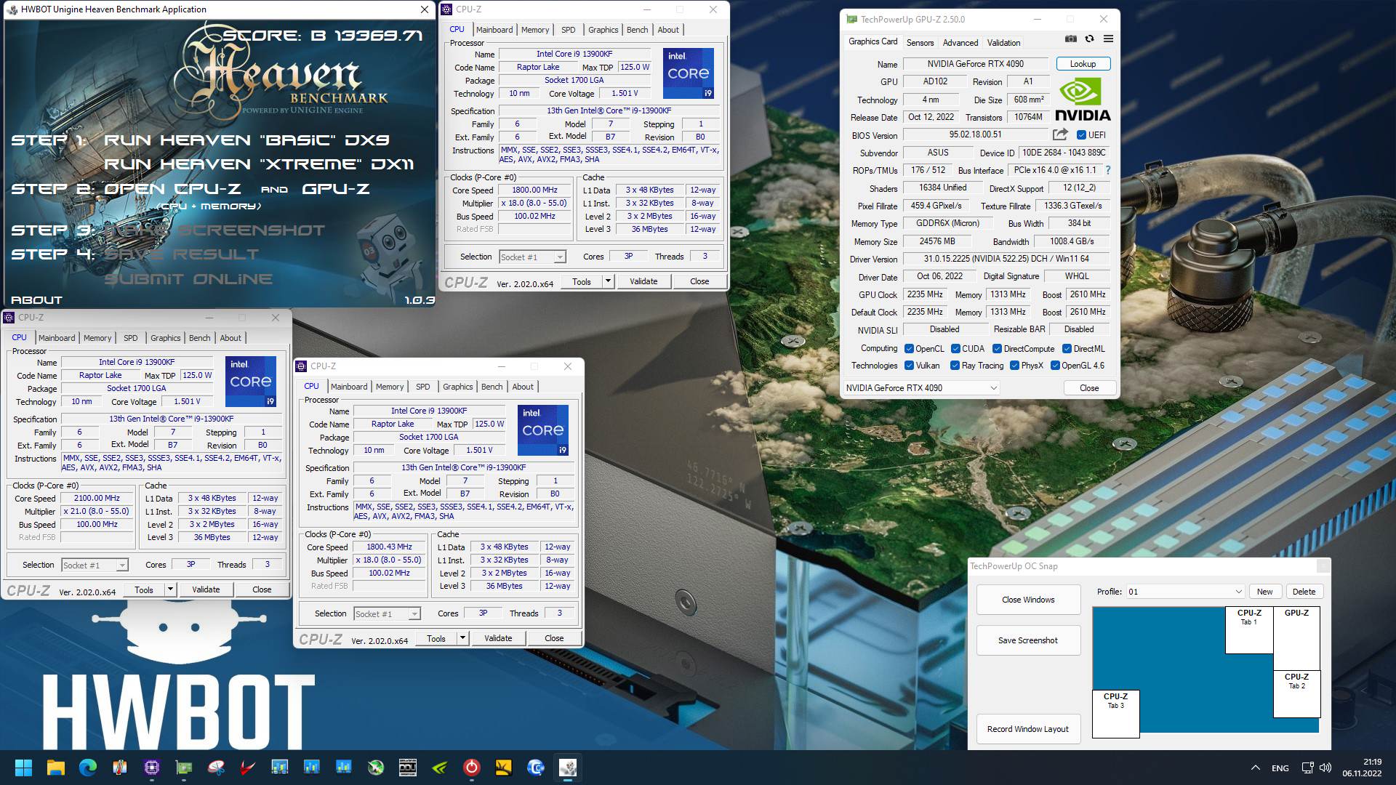Switch to Advanced tab in GPU-Z
1396x785 pixels.
960,43
